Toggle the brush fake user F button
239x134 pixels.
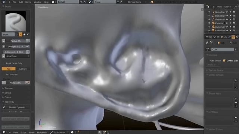click(20, 35)
